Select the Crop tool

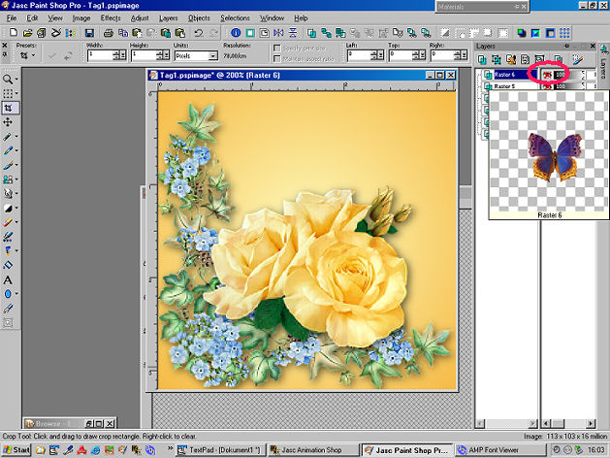click(9, 108)
